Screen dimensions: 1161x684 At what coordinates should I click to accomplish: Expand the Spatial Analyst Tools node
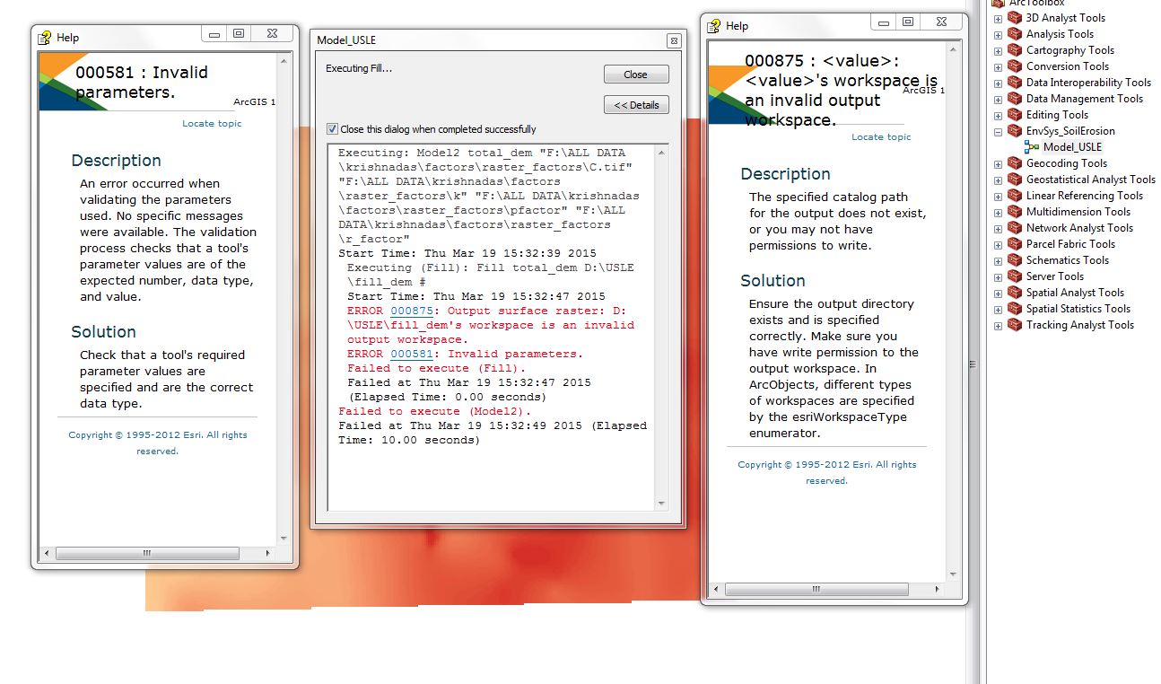pyautogui.click(x=998, y=293)
